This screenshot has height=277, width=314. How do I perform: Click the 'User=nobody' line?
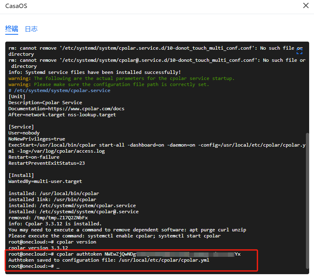click(x=24, y=133)
